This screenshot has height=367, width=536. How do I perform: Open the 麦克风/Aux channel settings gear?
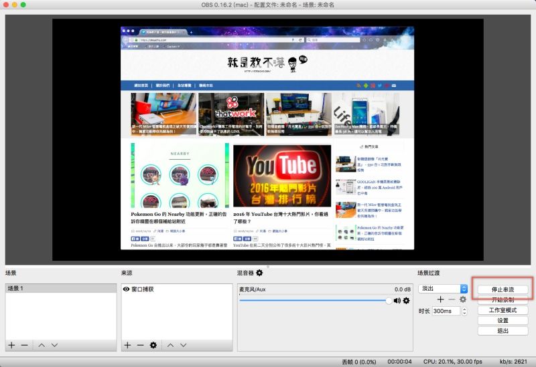point(406,301)
